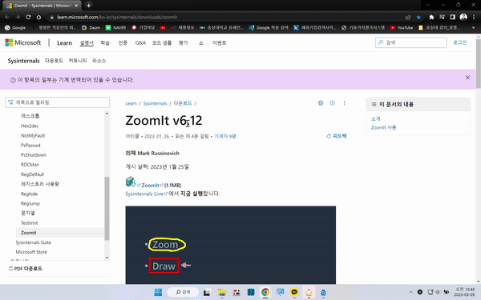Image resolution: width=481 pixels, height=300 pixels.
Task: Click the Learn header link
Action: pos(64,43)
